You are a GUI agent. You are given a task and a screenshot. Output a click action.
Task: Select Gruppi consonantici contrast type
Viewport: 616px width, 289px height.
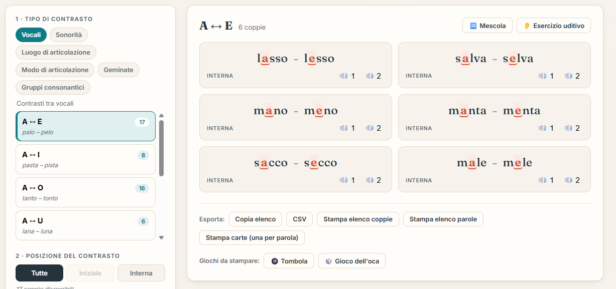53,87
